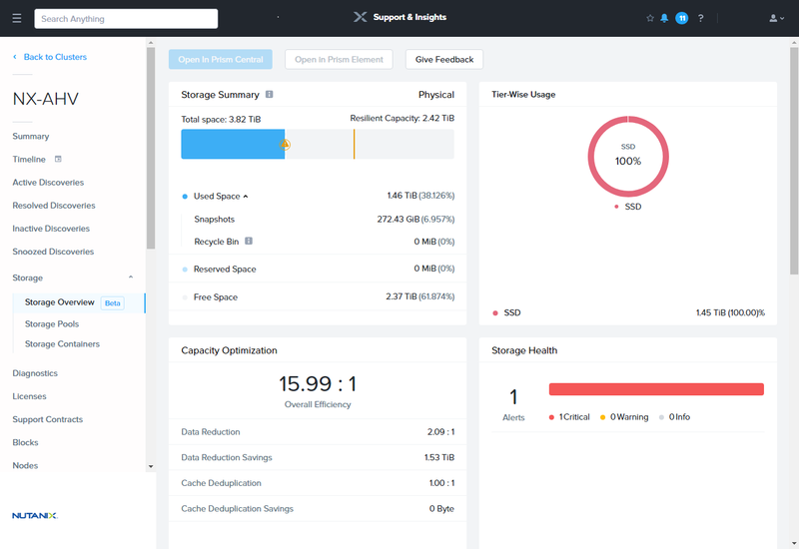799x549 pixels.
Task: Click the main page vertical scrollbar
Action: [x=794, y=161]
